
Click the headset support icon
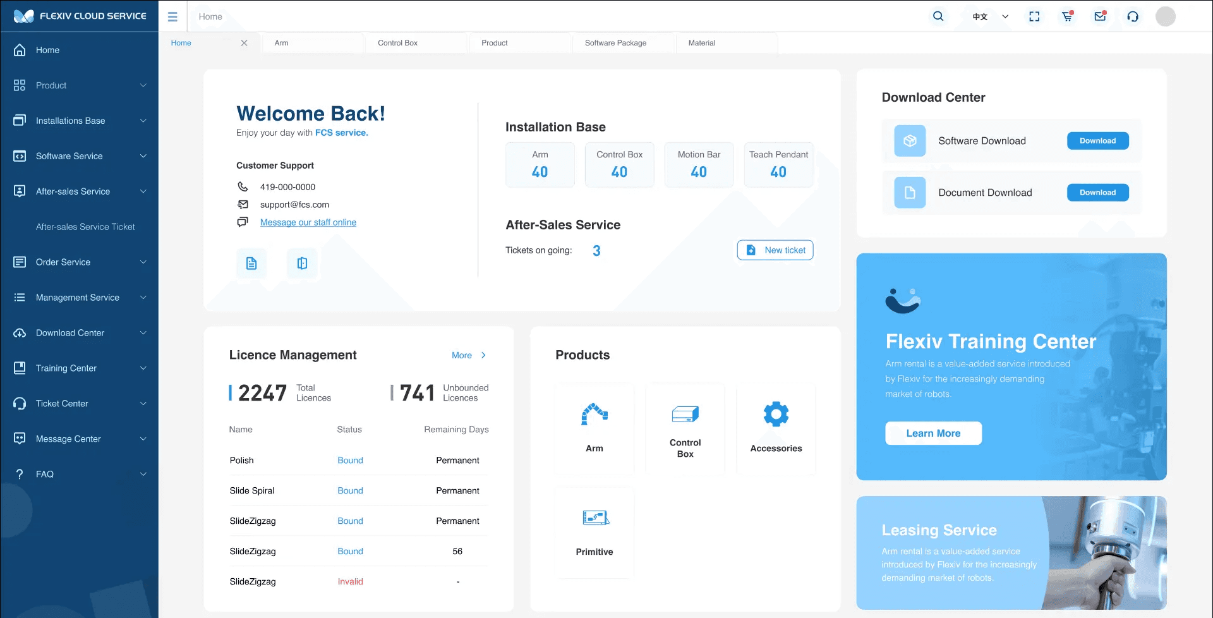[x=1133, y=16]
